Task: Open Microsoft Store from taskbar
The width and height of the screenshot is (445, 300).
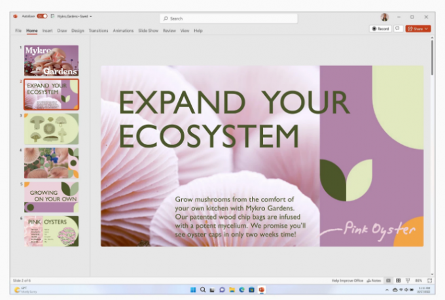Action: coord(251,290)
